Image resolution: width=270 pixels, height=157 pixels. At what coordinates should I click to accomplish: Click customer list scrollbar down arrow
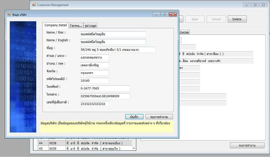134,148
